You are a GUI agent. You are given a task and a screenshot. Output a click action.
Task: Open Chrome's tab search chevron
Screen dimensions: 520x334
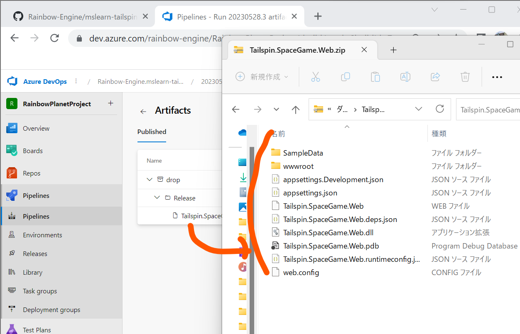pyautogui.click(x=434, y=9)
